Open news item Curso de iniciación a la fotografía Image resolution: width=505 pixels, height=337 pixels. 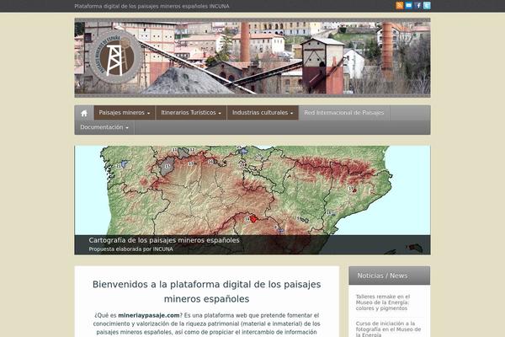388,329
